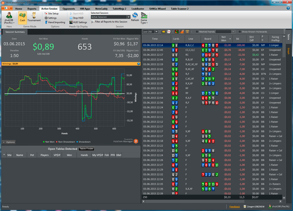Open the orange application menu button
This screenshot has height=211, width=293.
pos(7,8)
